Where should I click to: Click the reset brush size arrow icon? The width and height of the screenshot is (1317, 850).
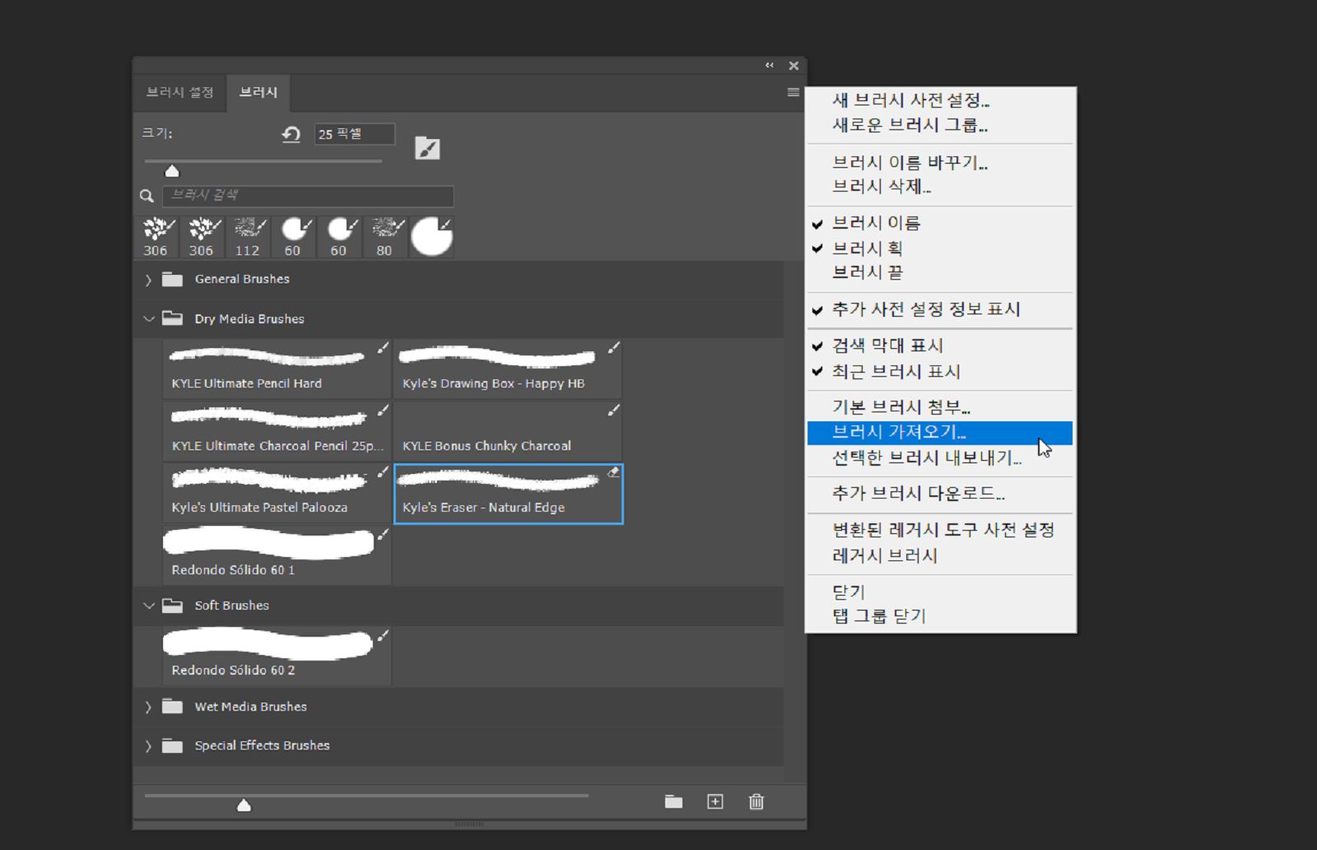(291, 134)
